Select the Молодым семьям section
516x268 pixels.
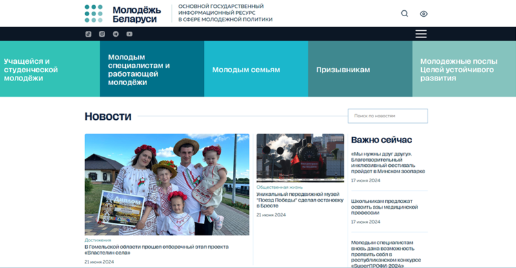coord(256,69)
